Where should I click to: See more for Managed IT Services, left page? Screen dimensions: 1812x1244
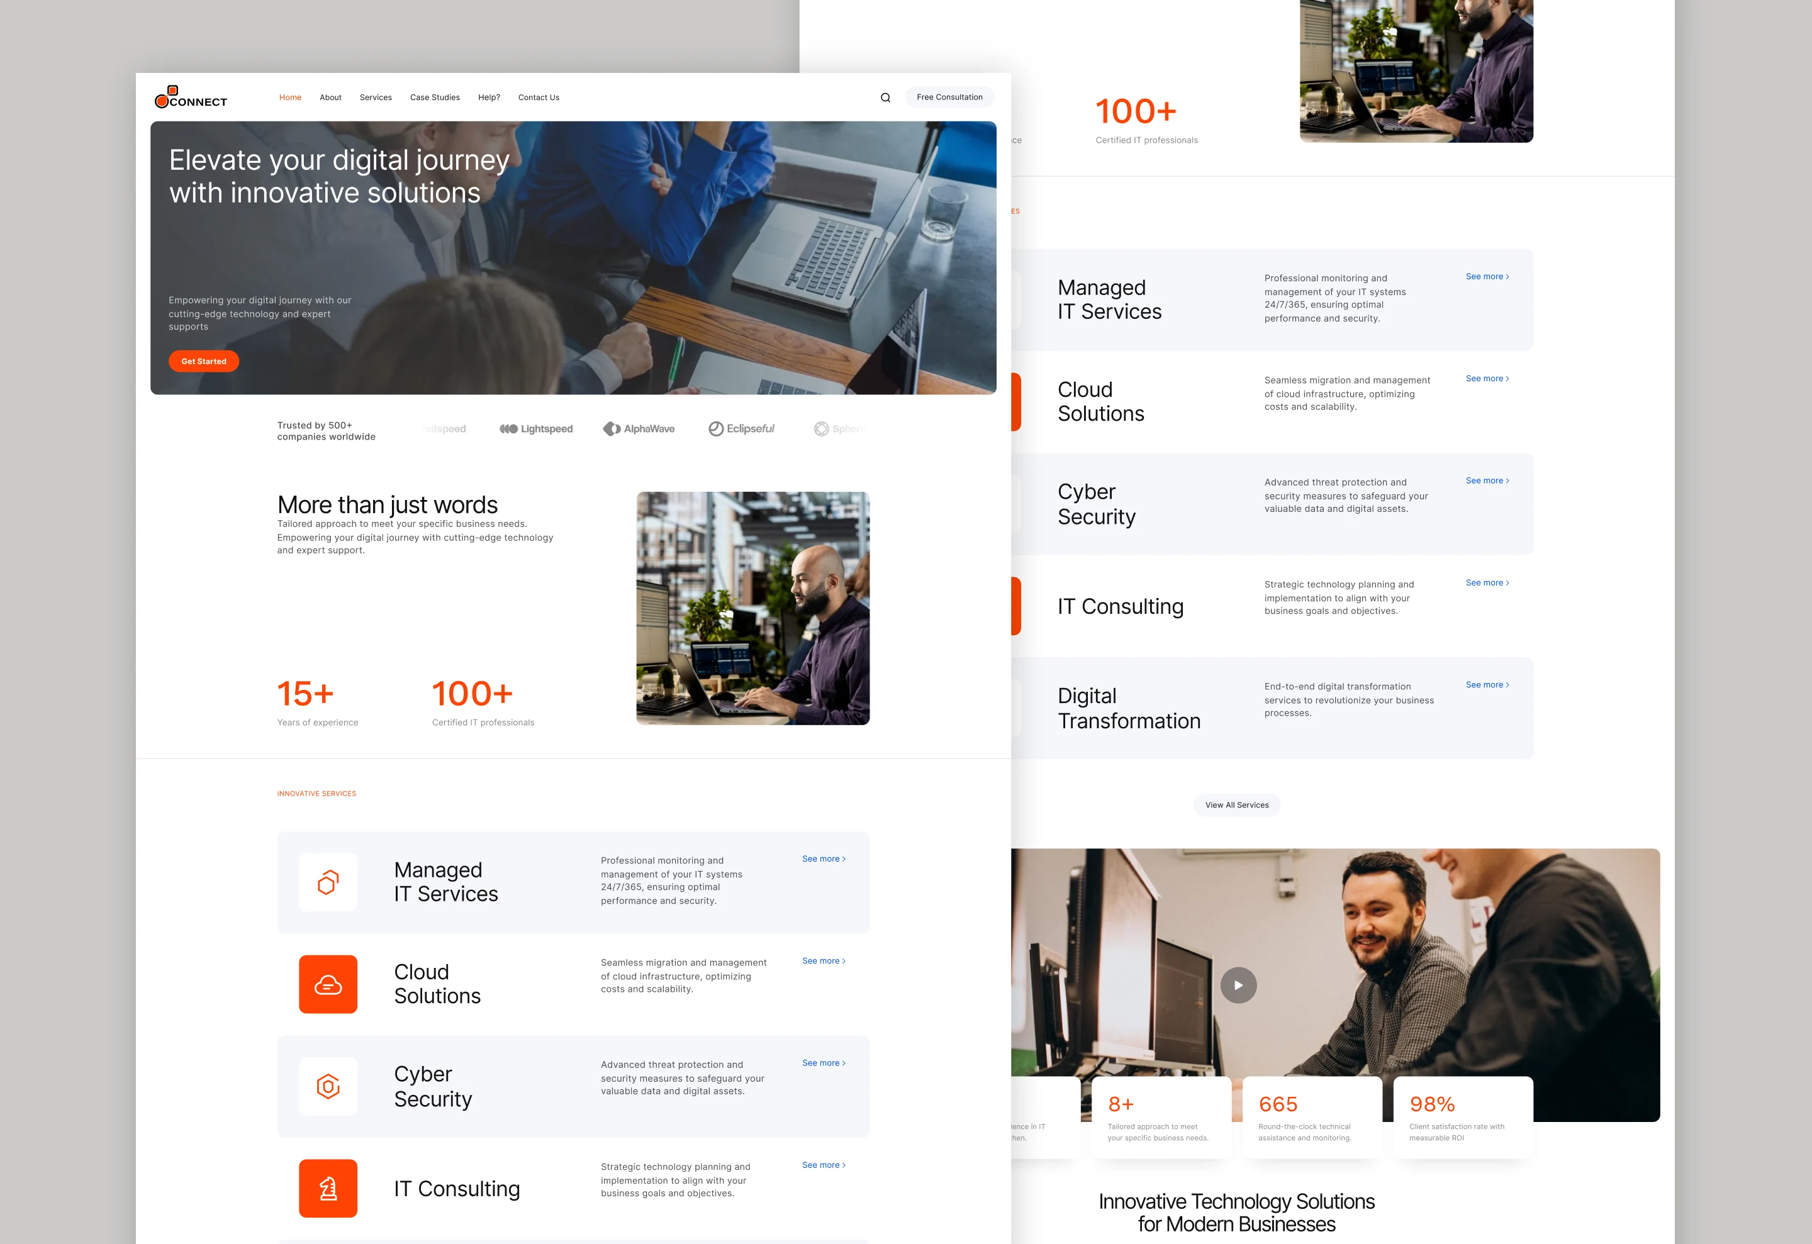824,859
